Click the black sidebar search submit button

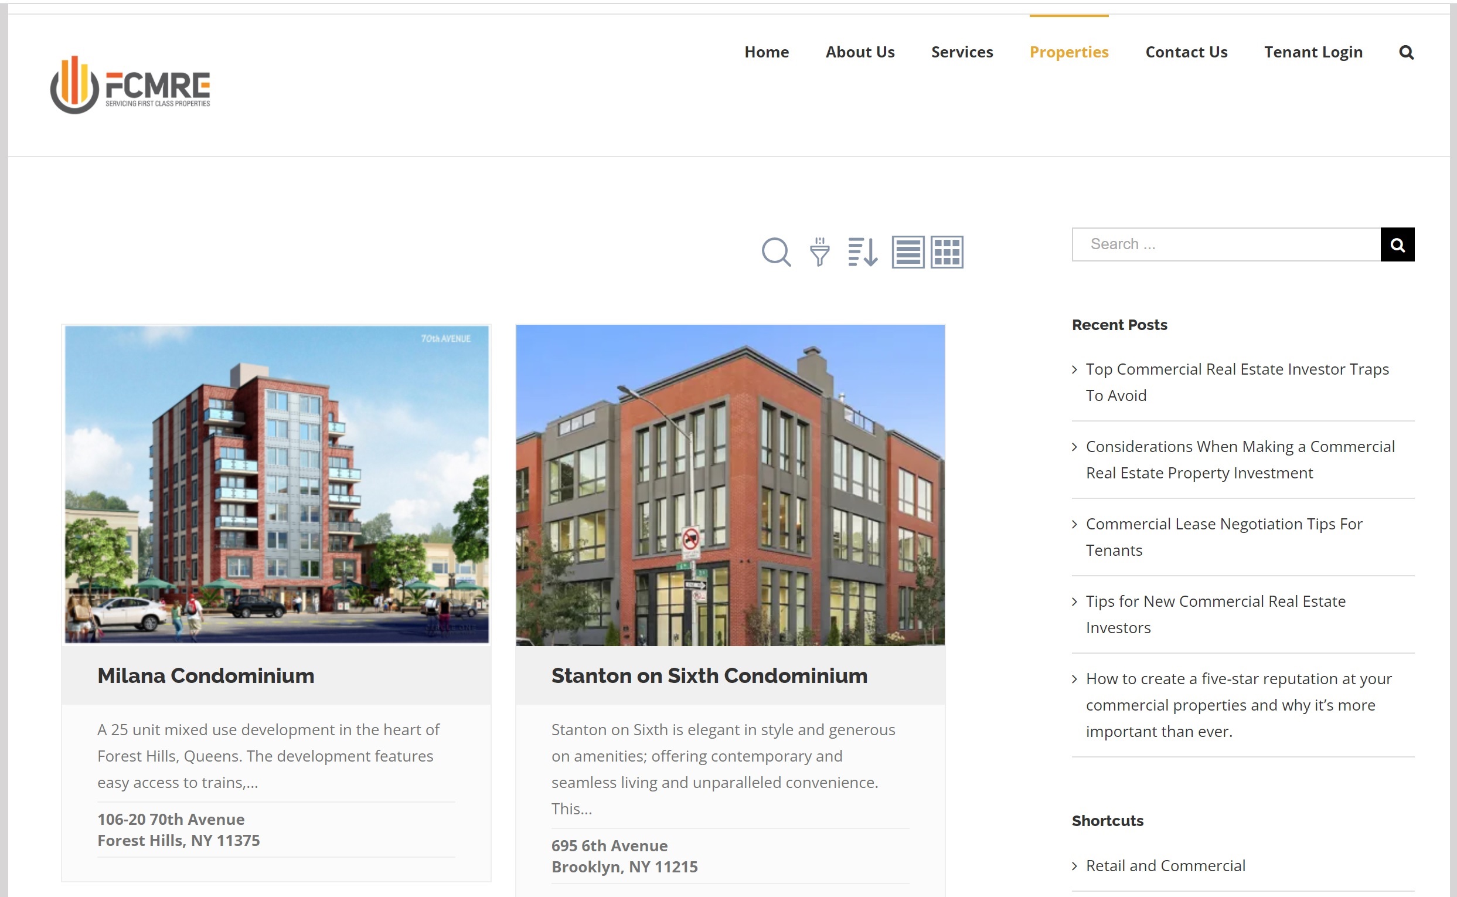click(x=1397, y=244)
